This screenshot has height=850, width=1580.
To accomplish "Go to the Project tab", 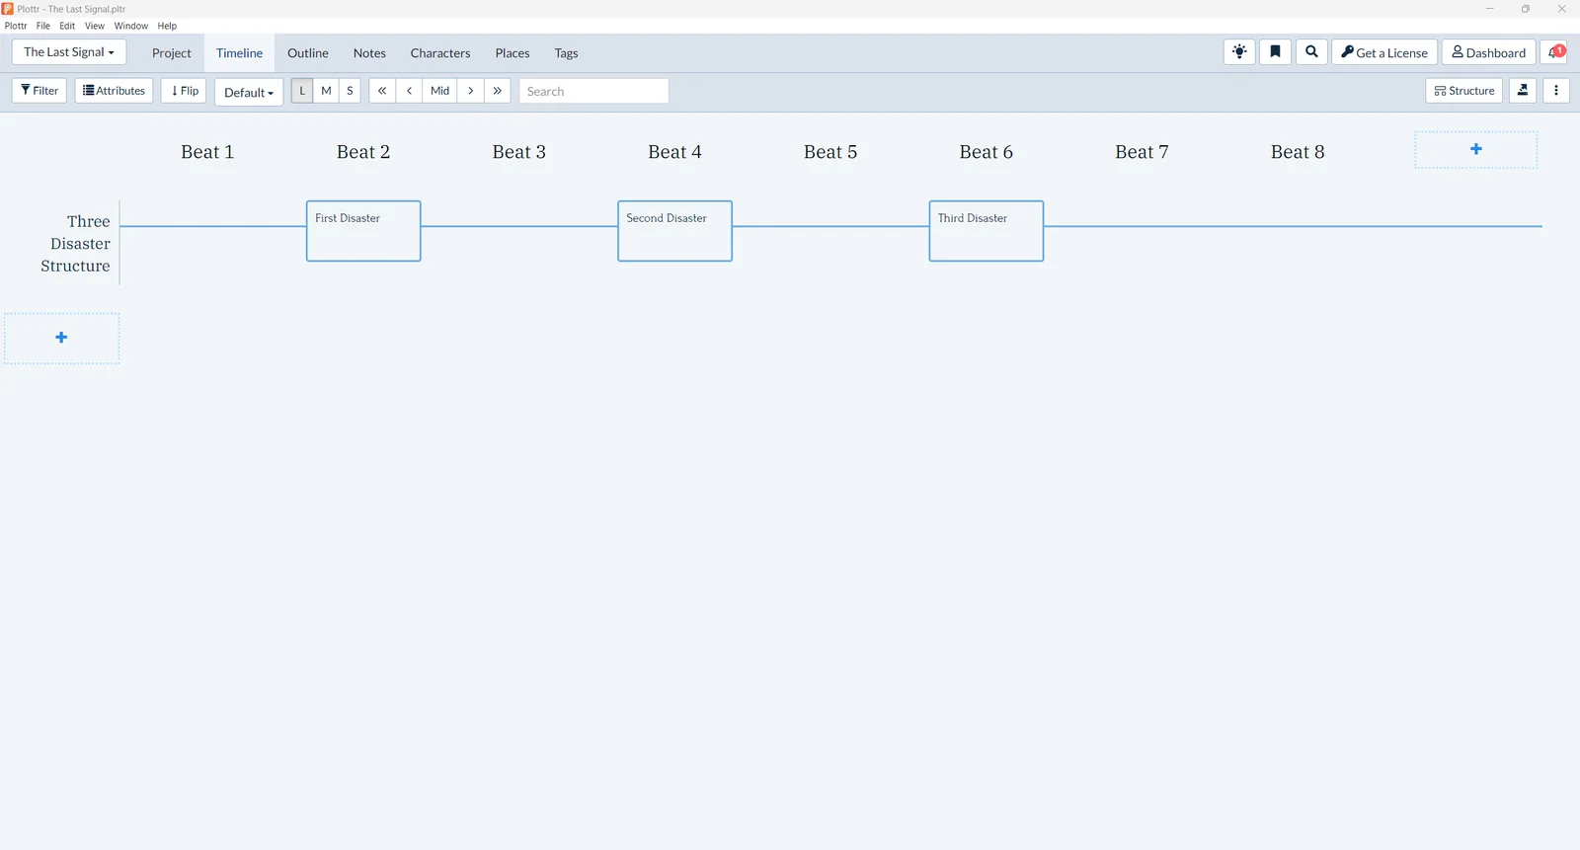I will point(172,53).
